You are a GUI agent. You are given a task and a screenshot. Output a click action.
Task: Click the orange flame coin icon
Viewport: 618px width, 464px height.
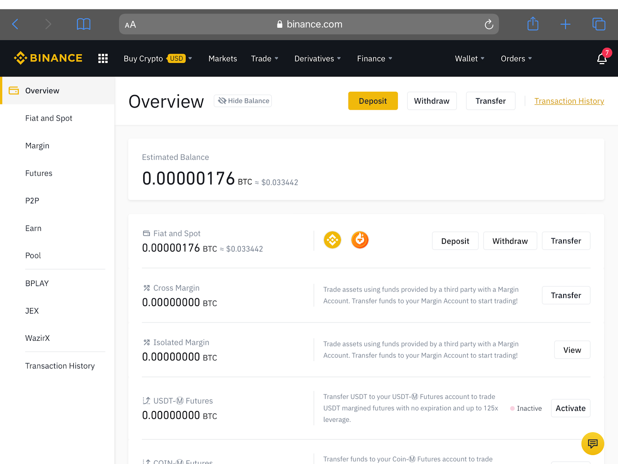click(360, 240)
